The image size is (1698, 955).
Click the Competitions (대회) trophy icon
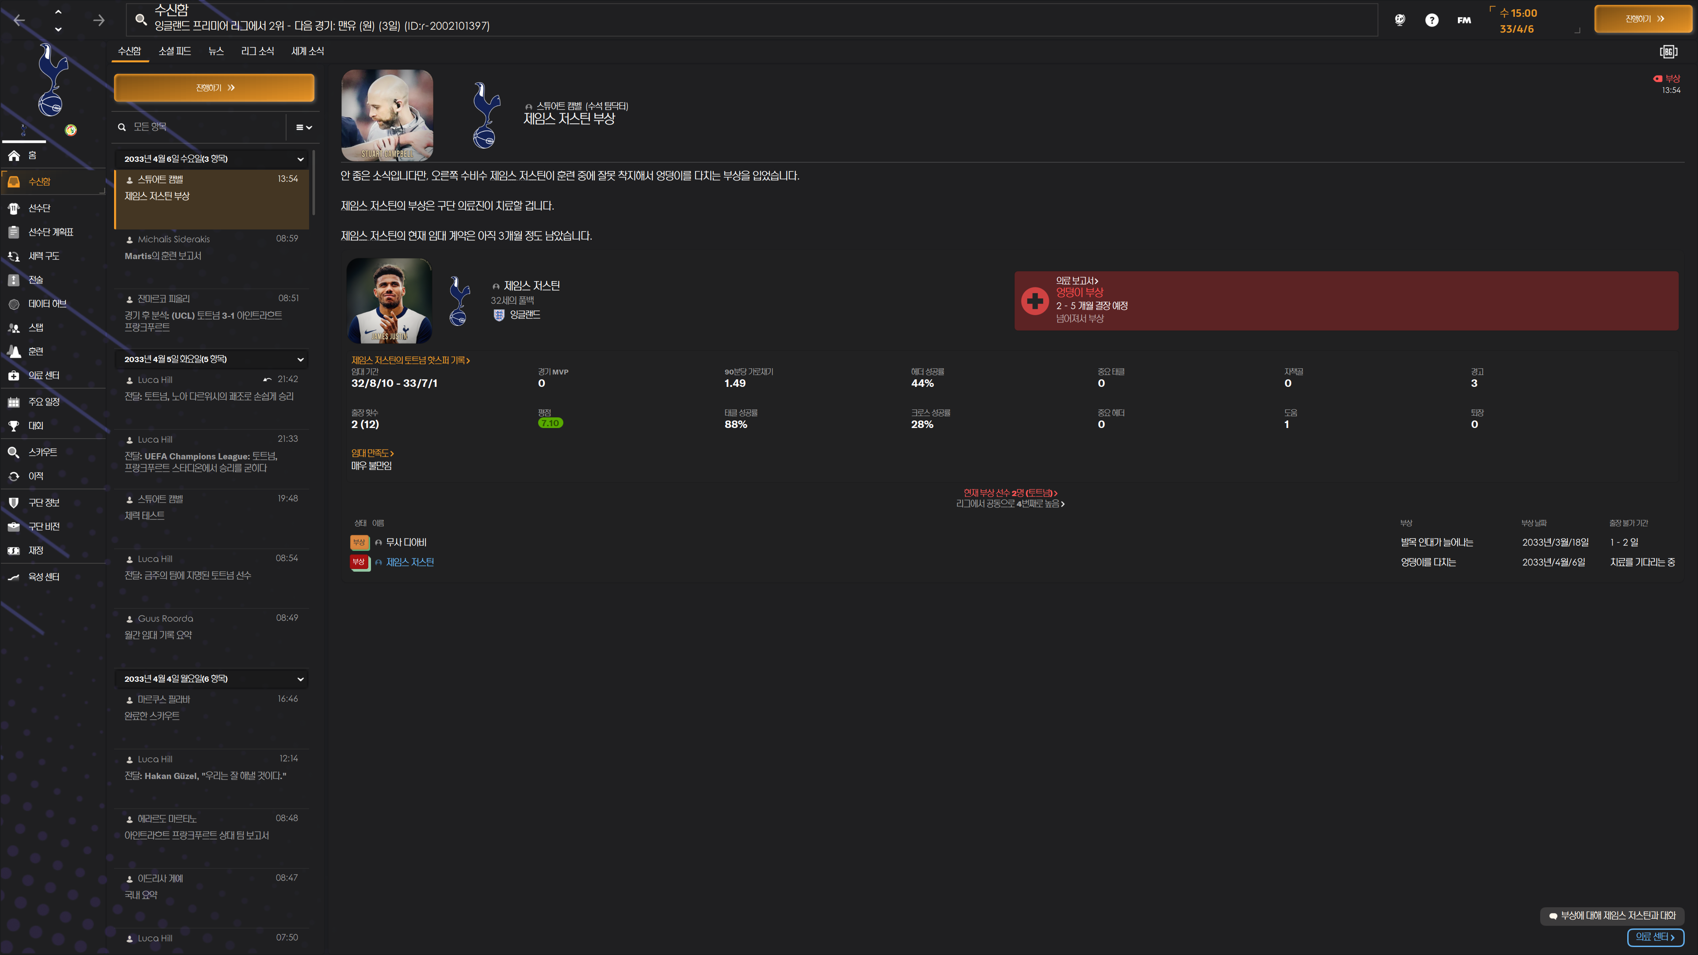(14, 426)
